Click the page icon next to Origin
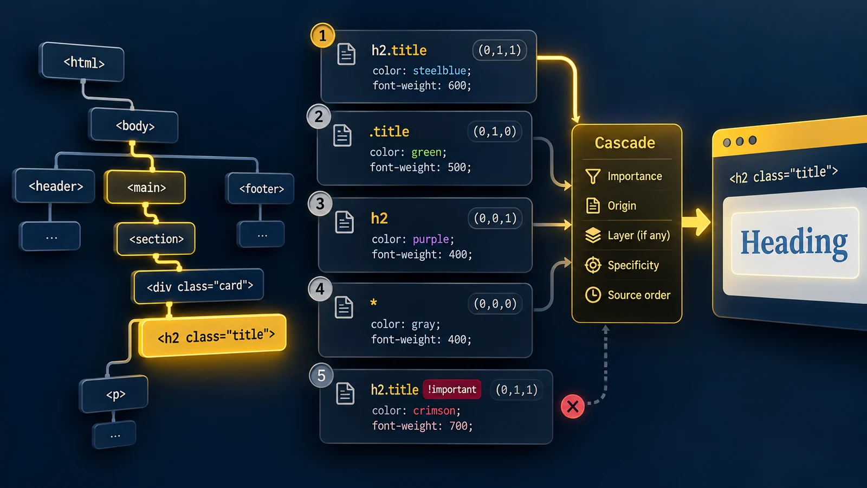The height and width of the screenshot is (488, 867). click(593, 206)
